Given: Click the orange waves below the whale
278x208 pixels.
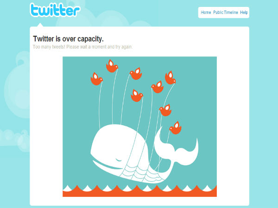Looking at the screenshot, I should 139,191.
